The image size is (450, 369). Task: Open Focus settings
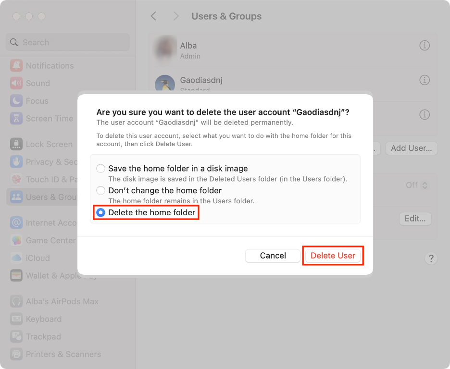click(37, 101)
